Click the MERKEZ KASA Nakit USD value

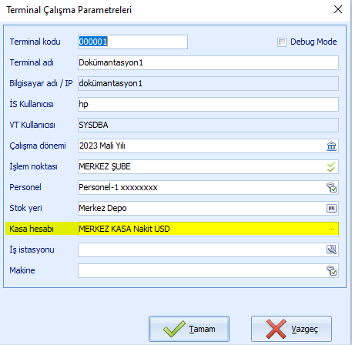click(x=124, y=229)
